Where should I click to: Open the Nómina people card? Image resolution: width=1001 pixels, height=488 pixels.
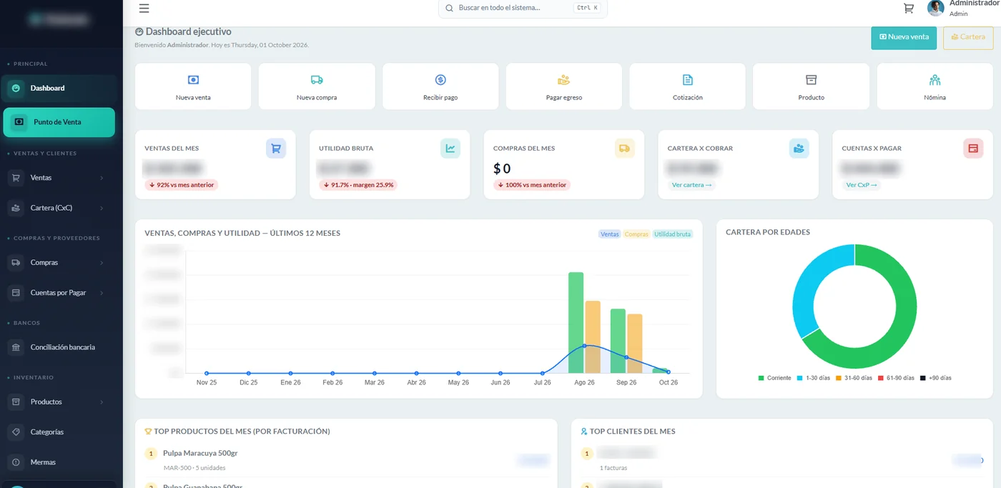coord(935,86)
